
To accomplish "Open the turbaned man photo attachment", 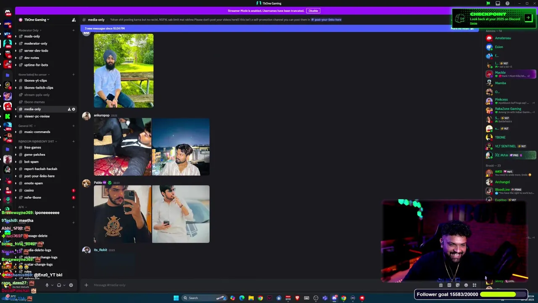I will (x=124, y=71).
